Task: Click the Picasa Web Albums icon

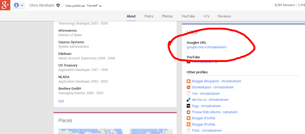Action: click(x=189, y=112)
